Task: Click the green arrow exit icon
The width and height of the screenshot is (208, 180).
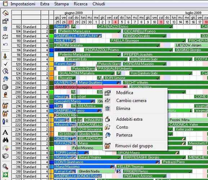Action: (5, 175)
